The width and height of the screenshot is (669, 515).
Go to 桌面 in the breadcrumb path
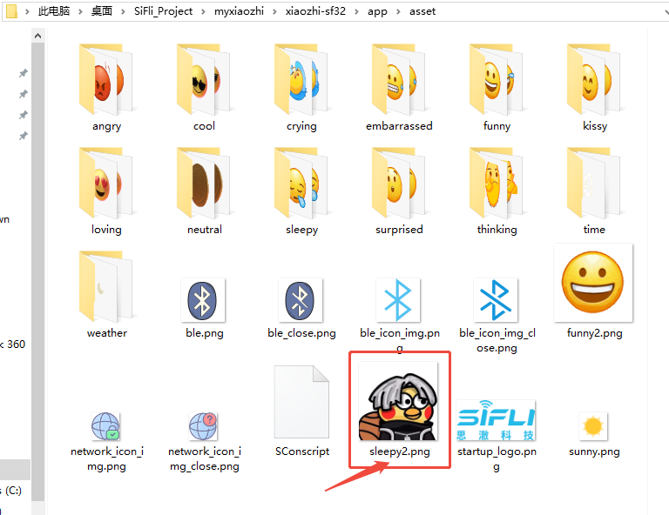102,11
